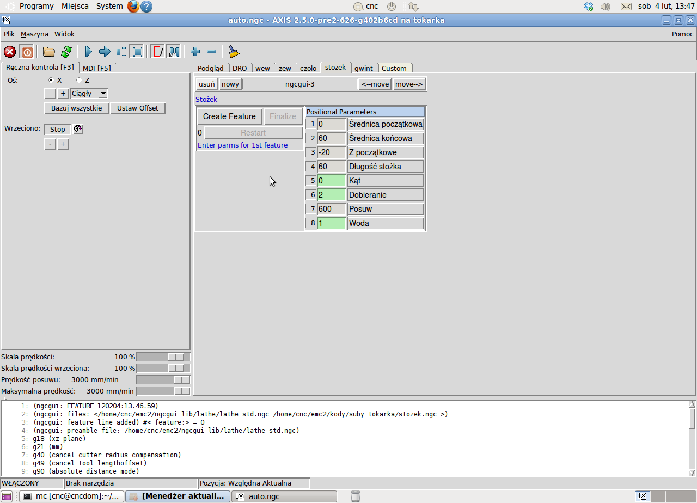Click the nowy button

point(230,84)
